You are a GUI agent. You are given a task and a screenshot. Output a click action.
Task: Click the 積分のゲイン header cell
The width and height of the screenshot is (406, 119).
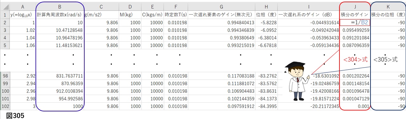point(355,15)
